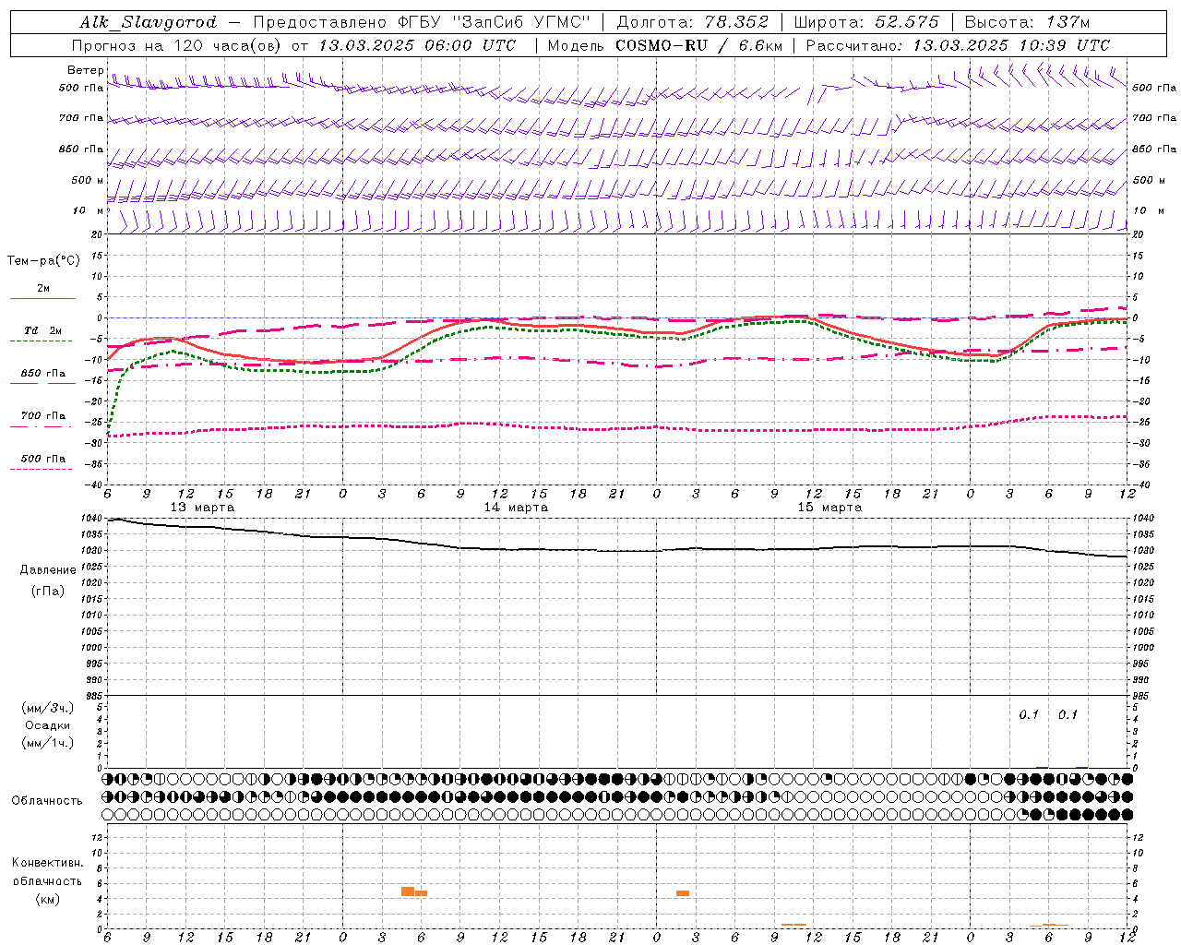The height and width of the screenshot is (945, 1181).
Task: Click the longitude value Долгота: 78.352
Action: 692,22
